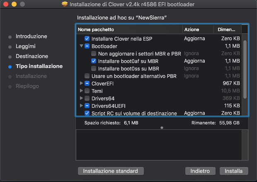Toggle the CloverEFI group checkbox
The image size is (257, 182).
click(x=87, y=83)
